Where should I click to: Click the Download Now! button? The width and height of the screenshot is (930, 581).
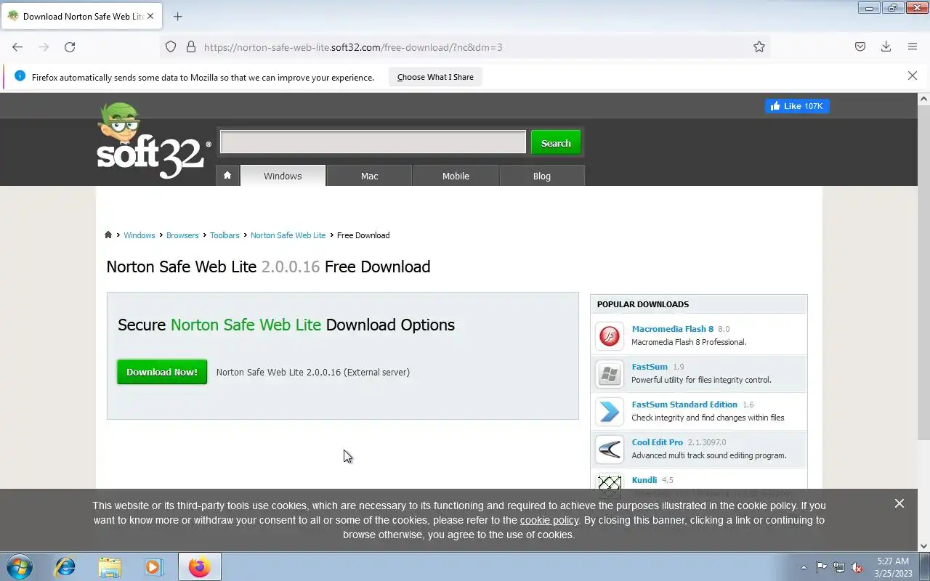[x=162, y=372]
